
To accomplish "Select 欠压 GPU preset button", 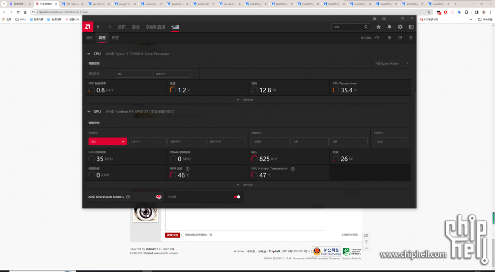I will click(147, 141).
